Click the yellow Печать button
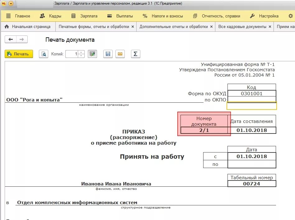Viewport: 295px width, 220px height. (x=19, y=54)
